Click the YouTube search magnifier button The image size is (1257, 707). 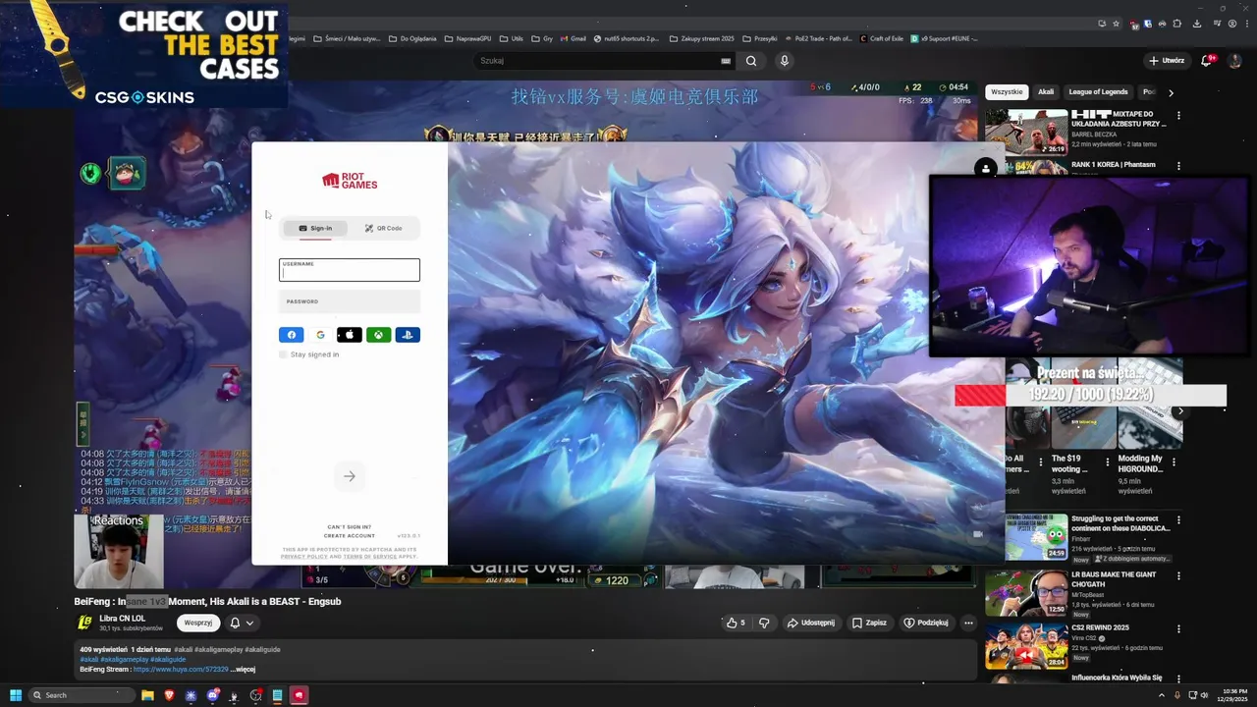pos(751,61)
